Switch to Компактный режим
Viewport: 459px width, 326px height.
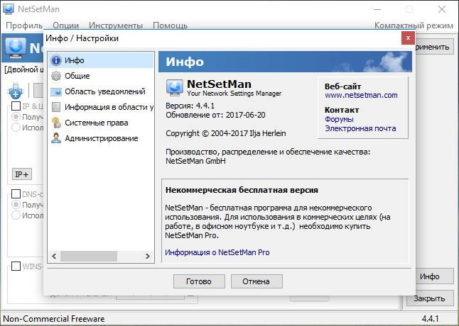[414, 26]
